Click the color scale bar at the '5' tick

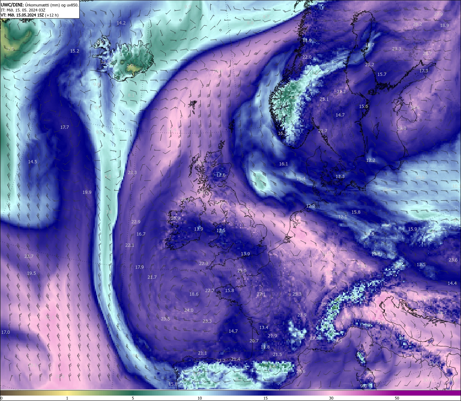[133, 393]
